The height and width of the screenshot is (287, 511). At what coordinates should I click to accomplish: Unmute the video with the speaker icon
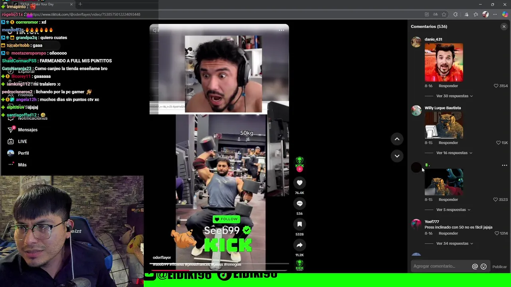(x=156, y=30)
